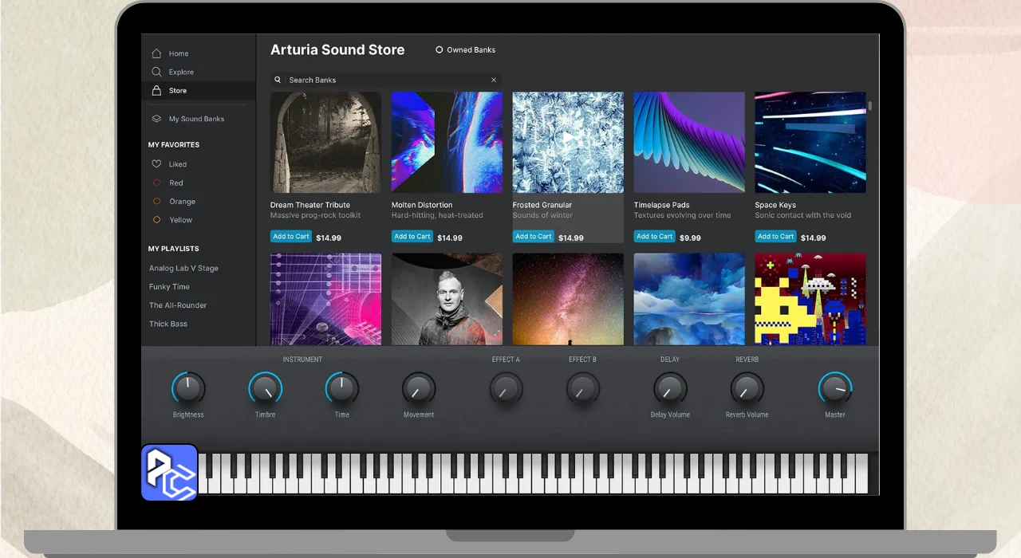
Task: Open the Analog Lab V Stage playlist
Action: (x=183, y=269)
